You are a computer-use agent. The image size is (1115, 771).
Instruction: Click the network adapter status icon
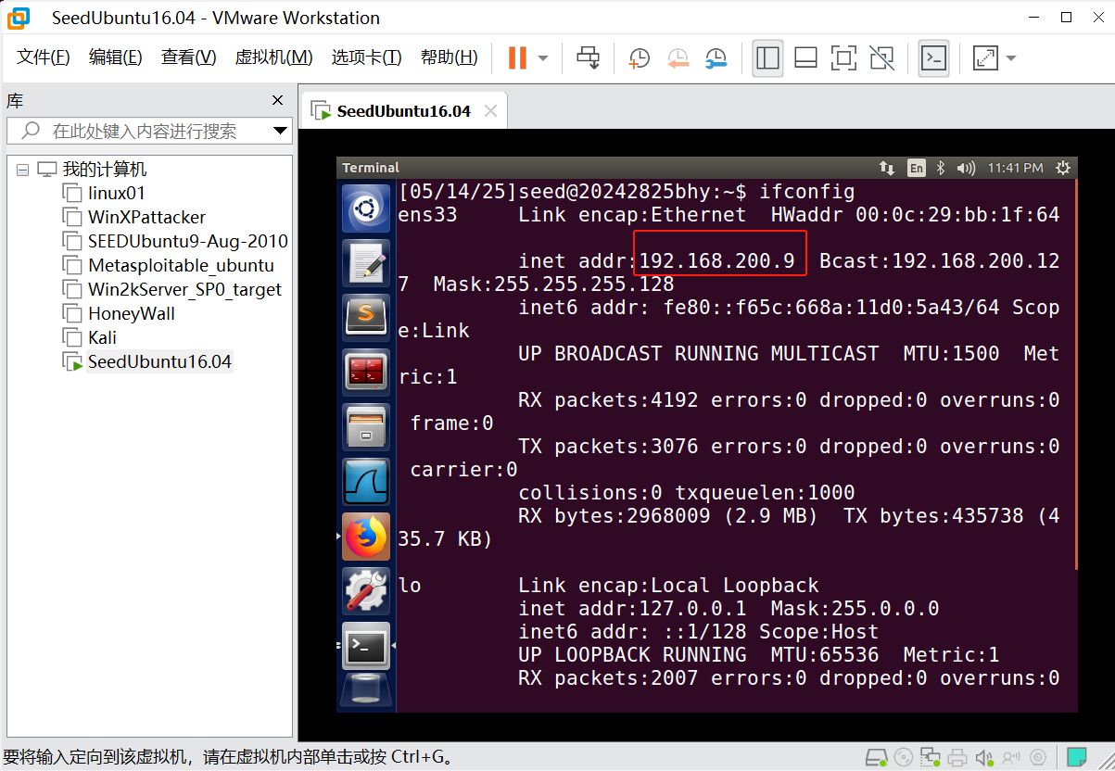(931, 757)
